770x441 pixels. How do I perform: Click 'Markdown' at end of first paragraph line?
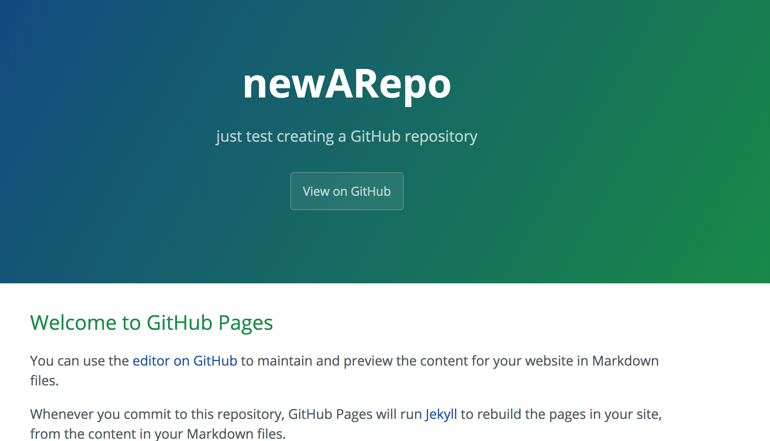(x=625, y=361)
